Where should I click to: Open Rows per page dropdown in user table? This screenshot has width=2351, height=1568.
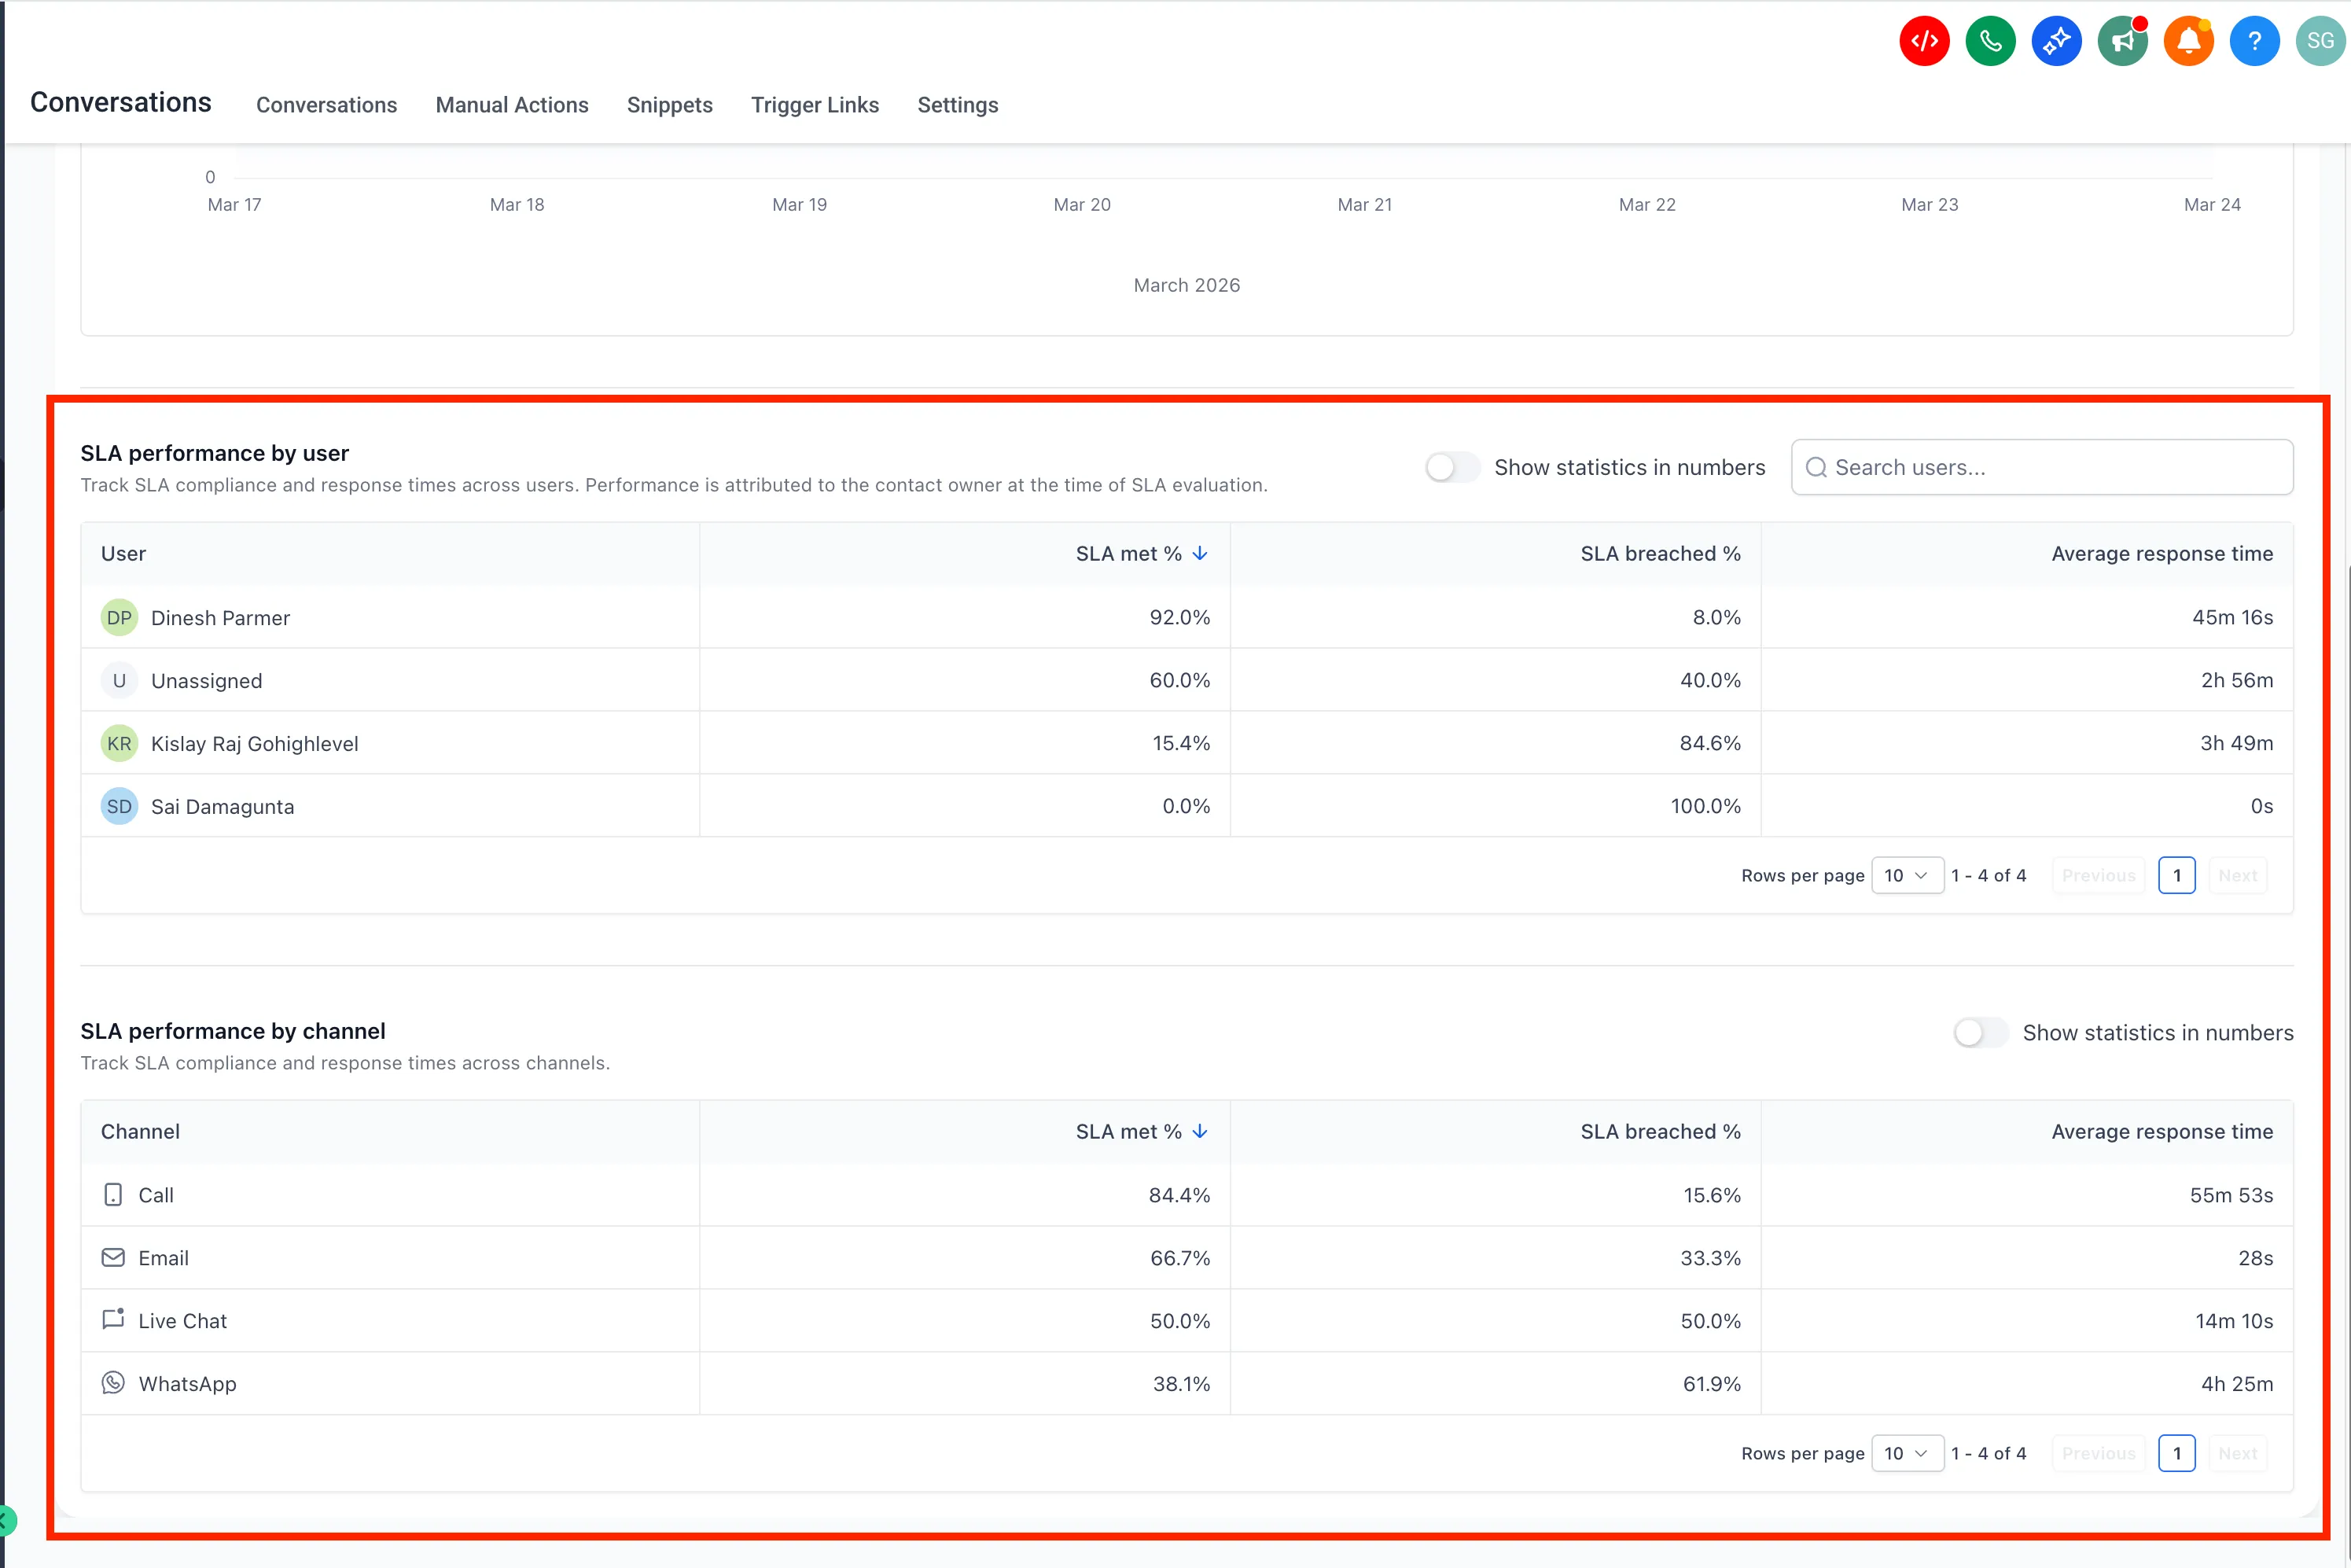click(x=1907, y=874)
